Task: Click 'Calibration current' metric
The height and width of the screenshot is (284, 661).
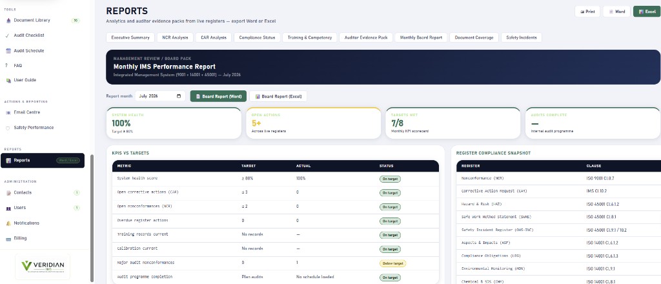Action: pos(276,249)
